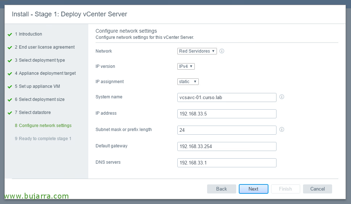This screenshot has height=204, width=351.
Task: Click the disabled Finish button
Action: (x=285, y=189)
